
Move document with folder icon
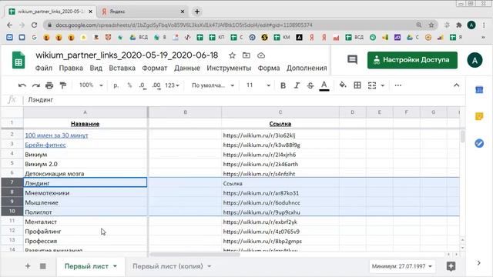pyautogui.click(x=246, y=55)
